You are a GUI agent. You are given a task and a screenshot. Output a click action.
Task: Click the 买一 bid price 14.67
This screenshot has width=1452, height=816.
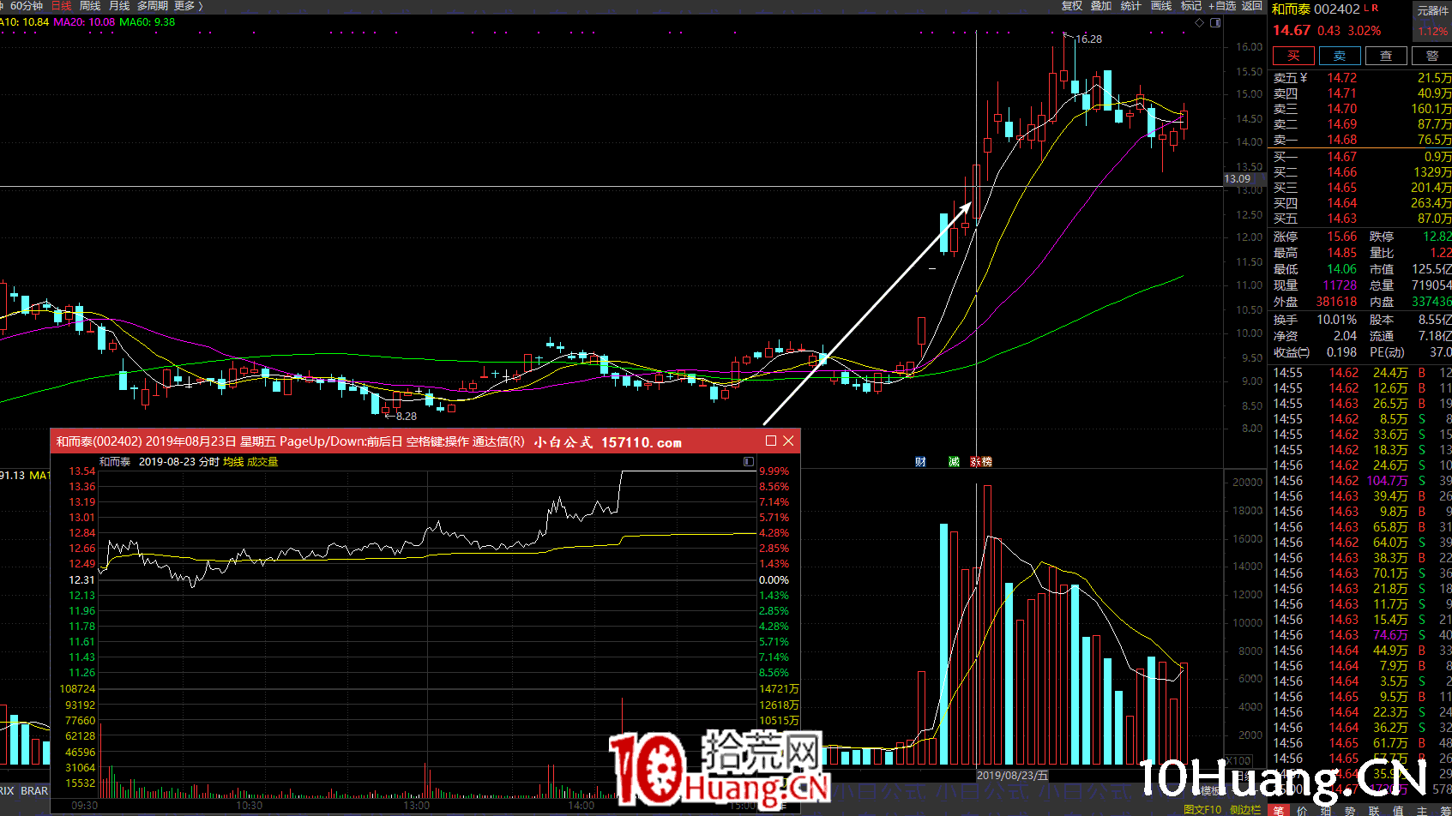pos(1342,157)
